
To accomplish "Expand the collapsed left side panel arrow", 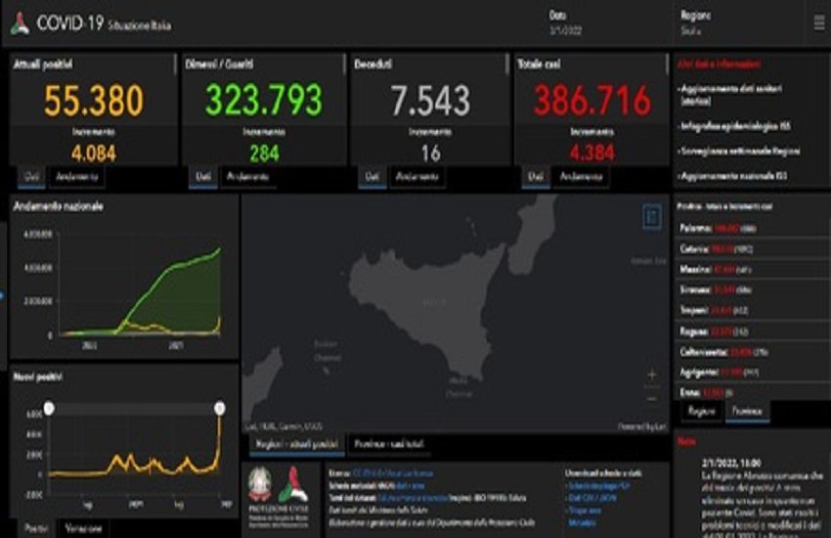I will pos(3,293).
